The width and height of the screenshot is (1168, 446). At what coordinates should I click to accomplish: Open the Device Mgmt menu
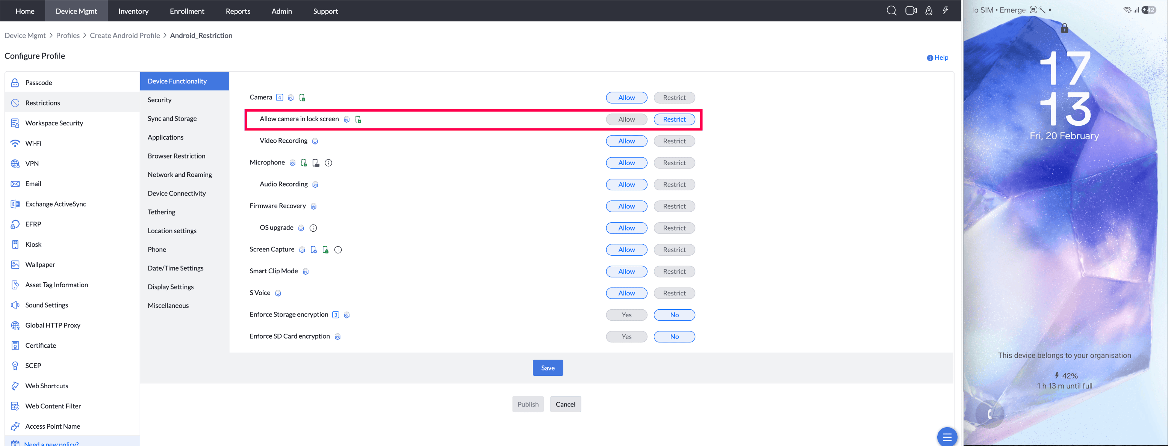coord(76,11)
